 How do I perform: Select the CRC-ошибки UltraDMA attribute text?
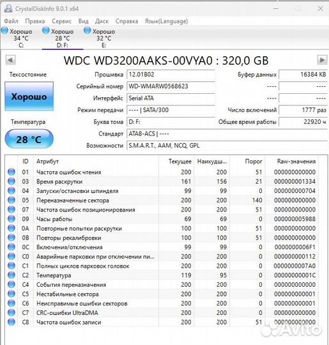tap(67, 312)
